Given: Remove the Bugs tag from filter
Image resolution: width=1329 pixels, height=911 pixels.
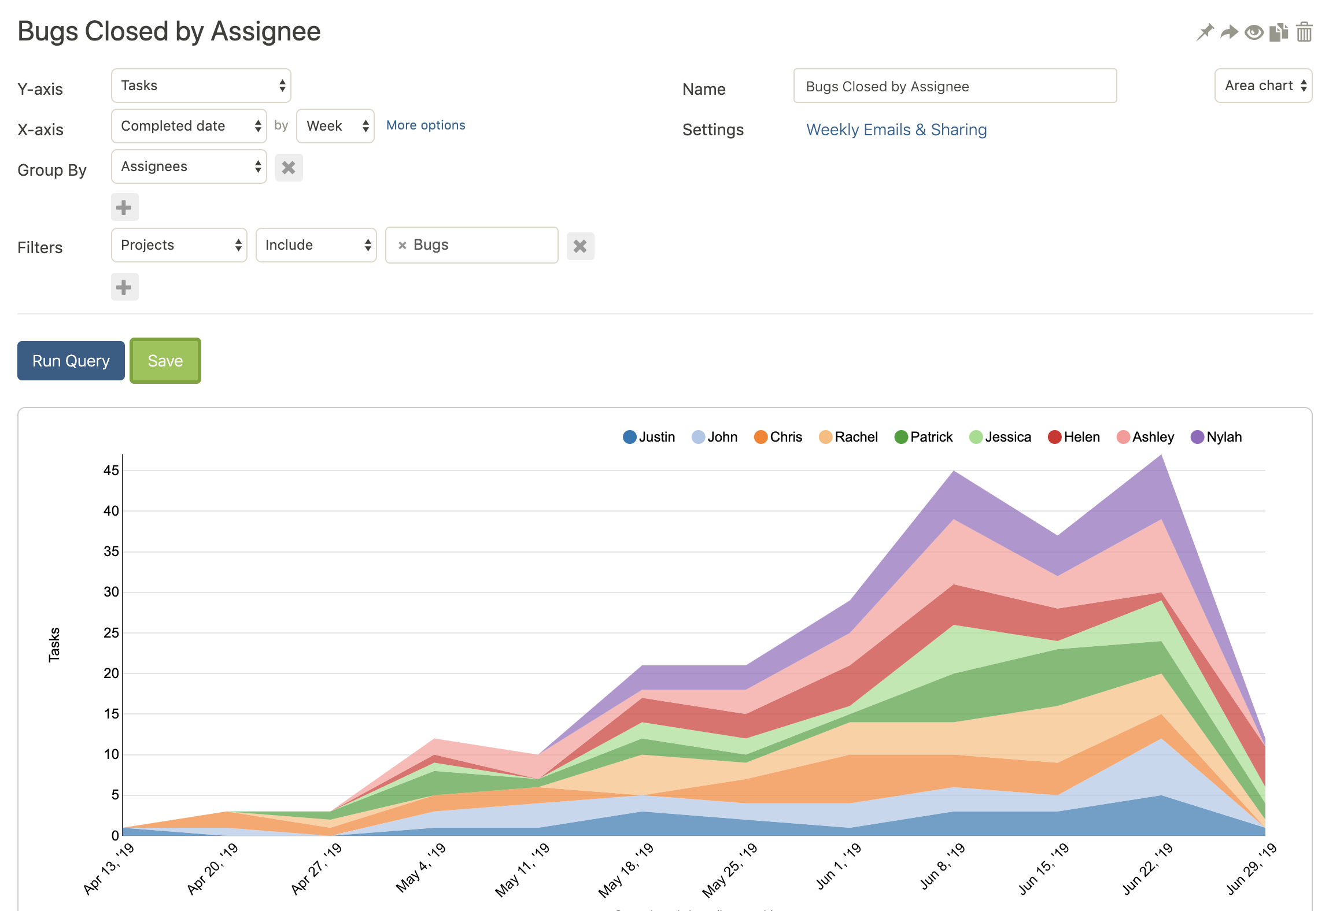Looking at the screenshot, I should pyautogui.click(x=403, y=245).
